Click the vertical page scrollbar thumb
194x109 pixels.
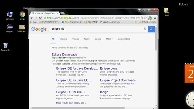pyautogui.click(x=156, y=38)
